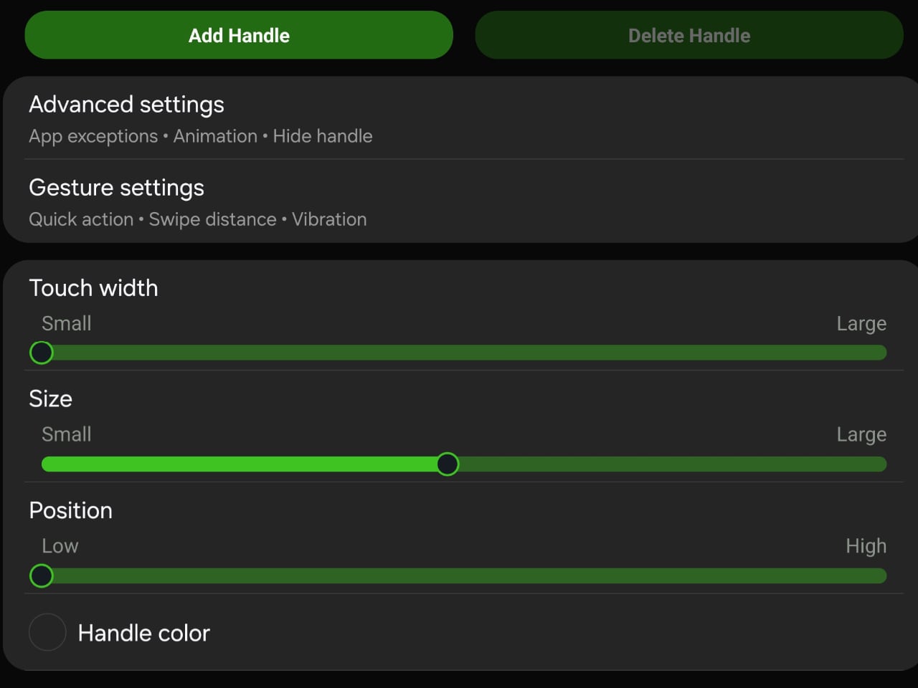This screenshot has height=688, width=918.
Task: Set Touch width slider to its maximum end
Action: pos(881,353)
